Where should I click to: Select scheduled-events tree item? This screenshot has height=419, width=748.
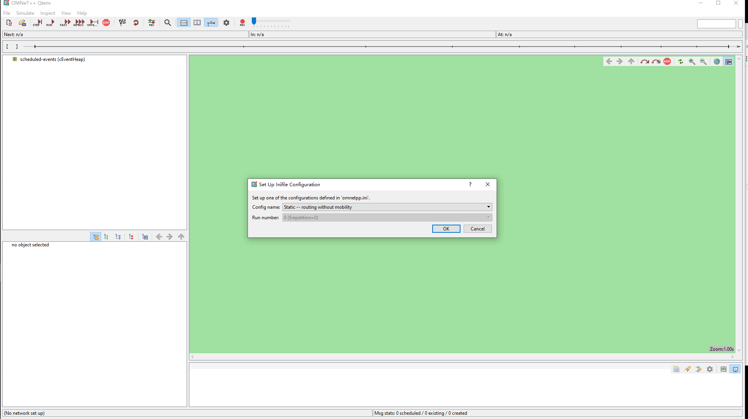pyautogui.click(x=52, y=59)
